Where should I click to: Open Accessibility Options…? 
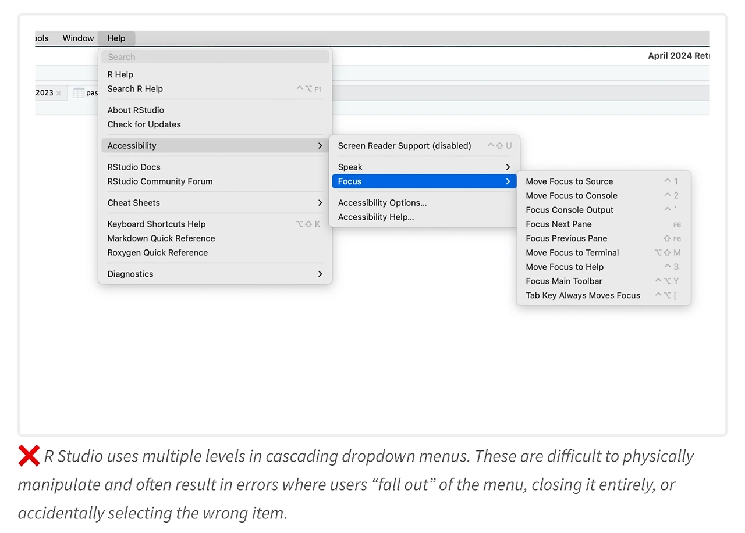pyautogui.click(x=424, y=203)
